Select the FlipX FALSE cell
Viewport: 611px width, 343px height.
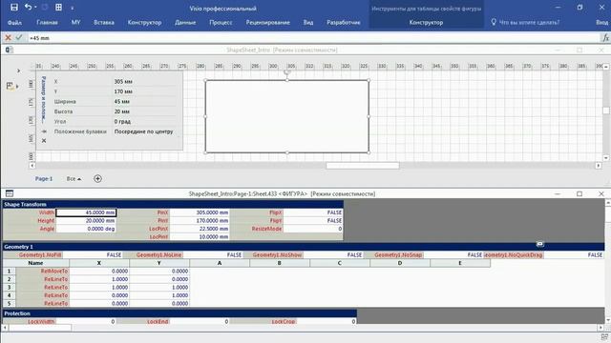point(313,212)
